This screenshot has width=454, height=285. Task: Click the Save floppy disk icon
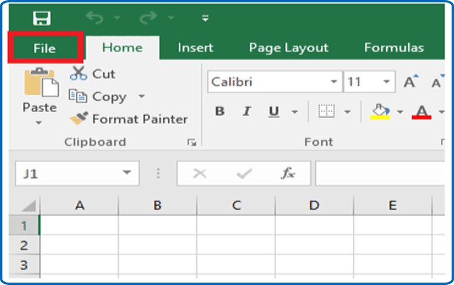[41, 19]
